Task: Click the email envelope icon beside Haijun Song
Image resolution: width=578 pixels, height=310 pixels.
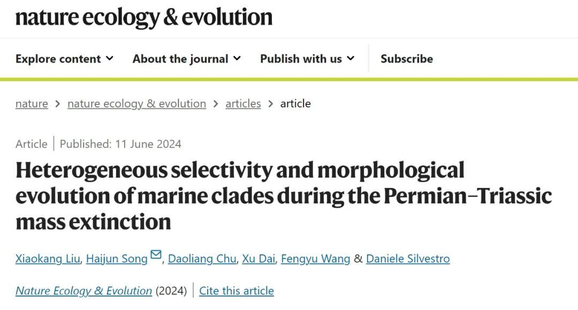Action: 156,254
